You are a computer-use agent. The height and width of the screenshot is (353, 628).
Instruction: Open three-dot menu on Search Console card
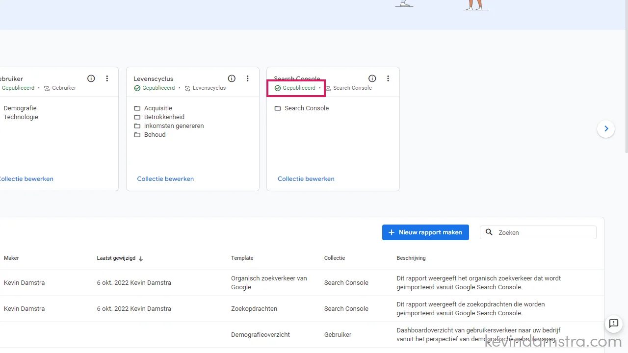388,78
